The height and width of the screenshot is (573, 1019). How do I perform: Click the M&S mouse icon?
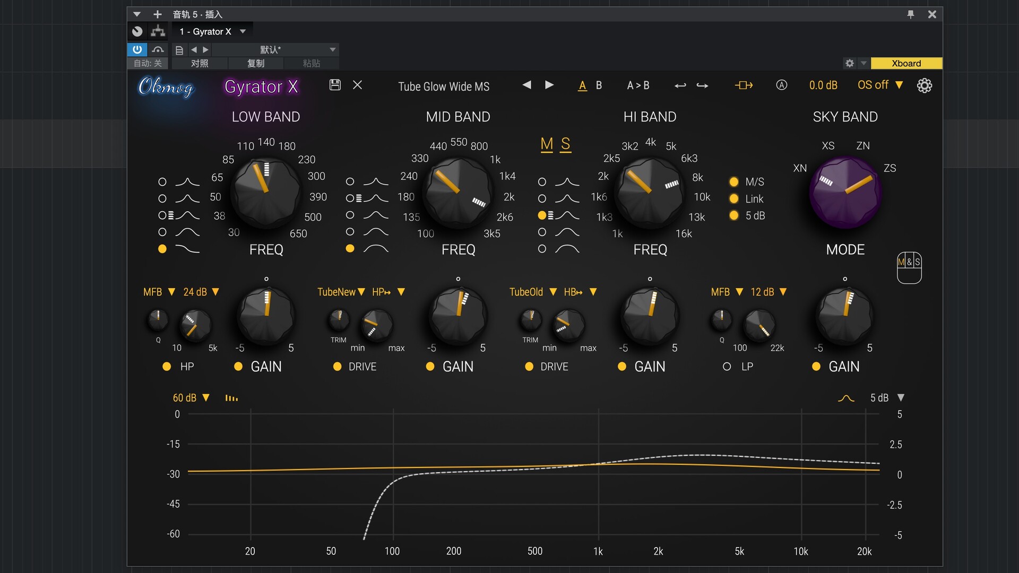909,267
